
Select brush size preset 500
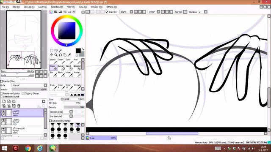(65, 136)
